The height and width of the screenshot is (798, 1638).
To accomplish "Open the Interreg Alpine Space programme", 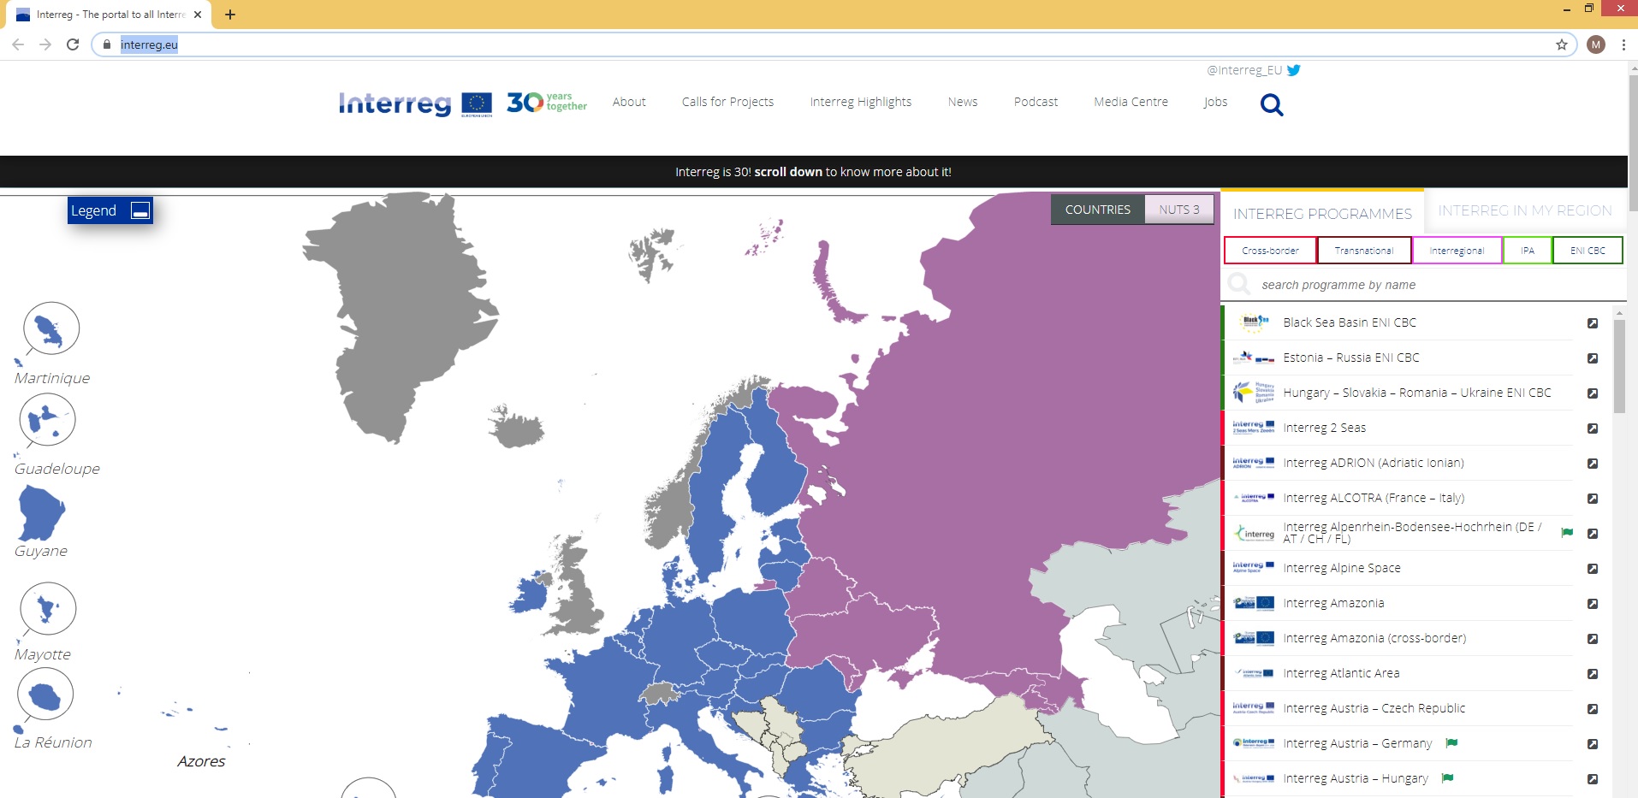I will pyautogui.click(x=1342, y=568).
